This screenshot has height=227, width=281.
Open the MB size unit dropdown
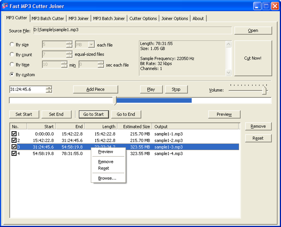(91, 44)
